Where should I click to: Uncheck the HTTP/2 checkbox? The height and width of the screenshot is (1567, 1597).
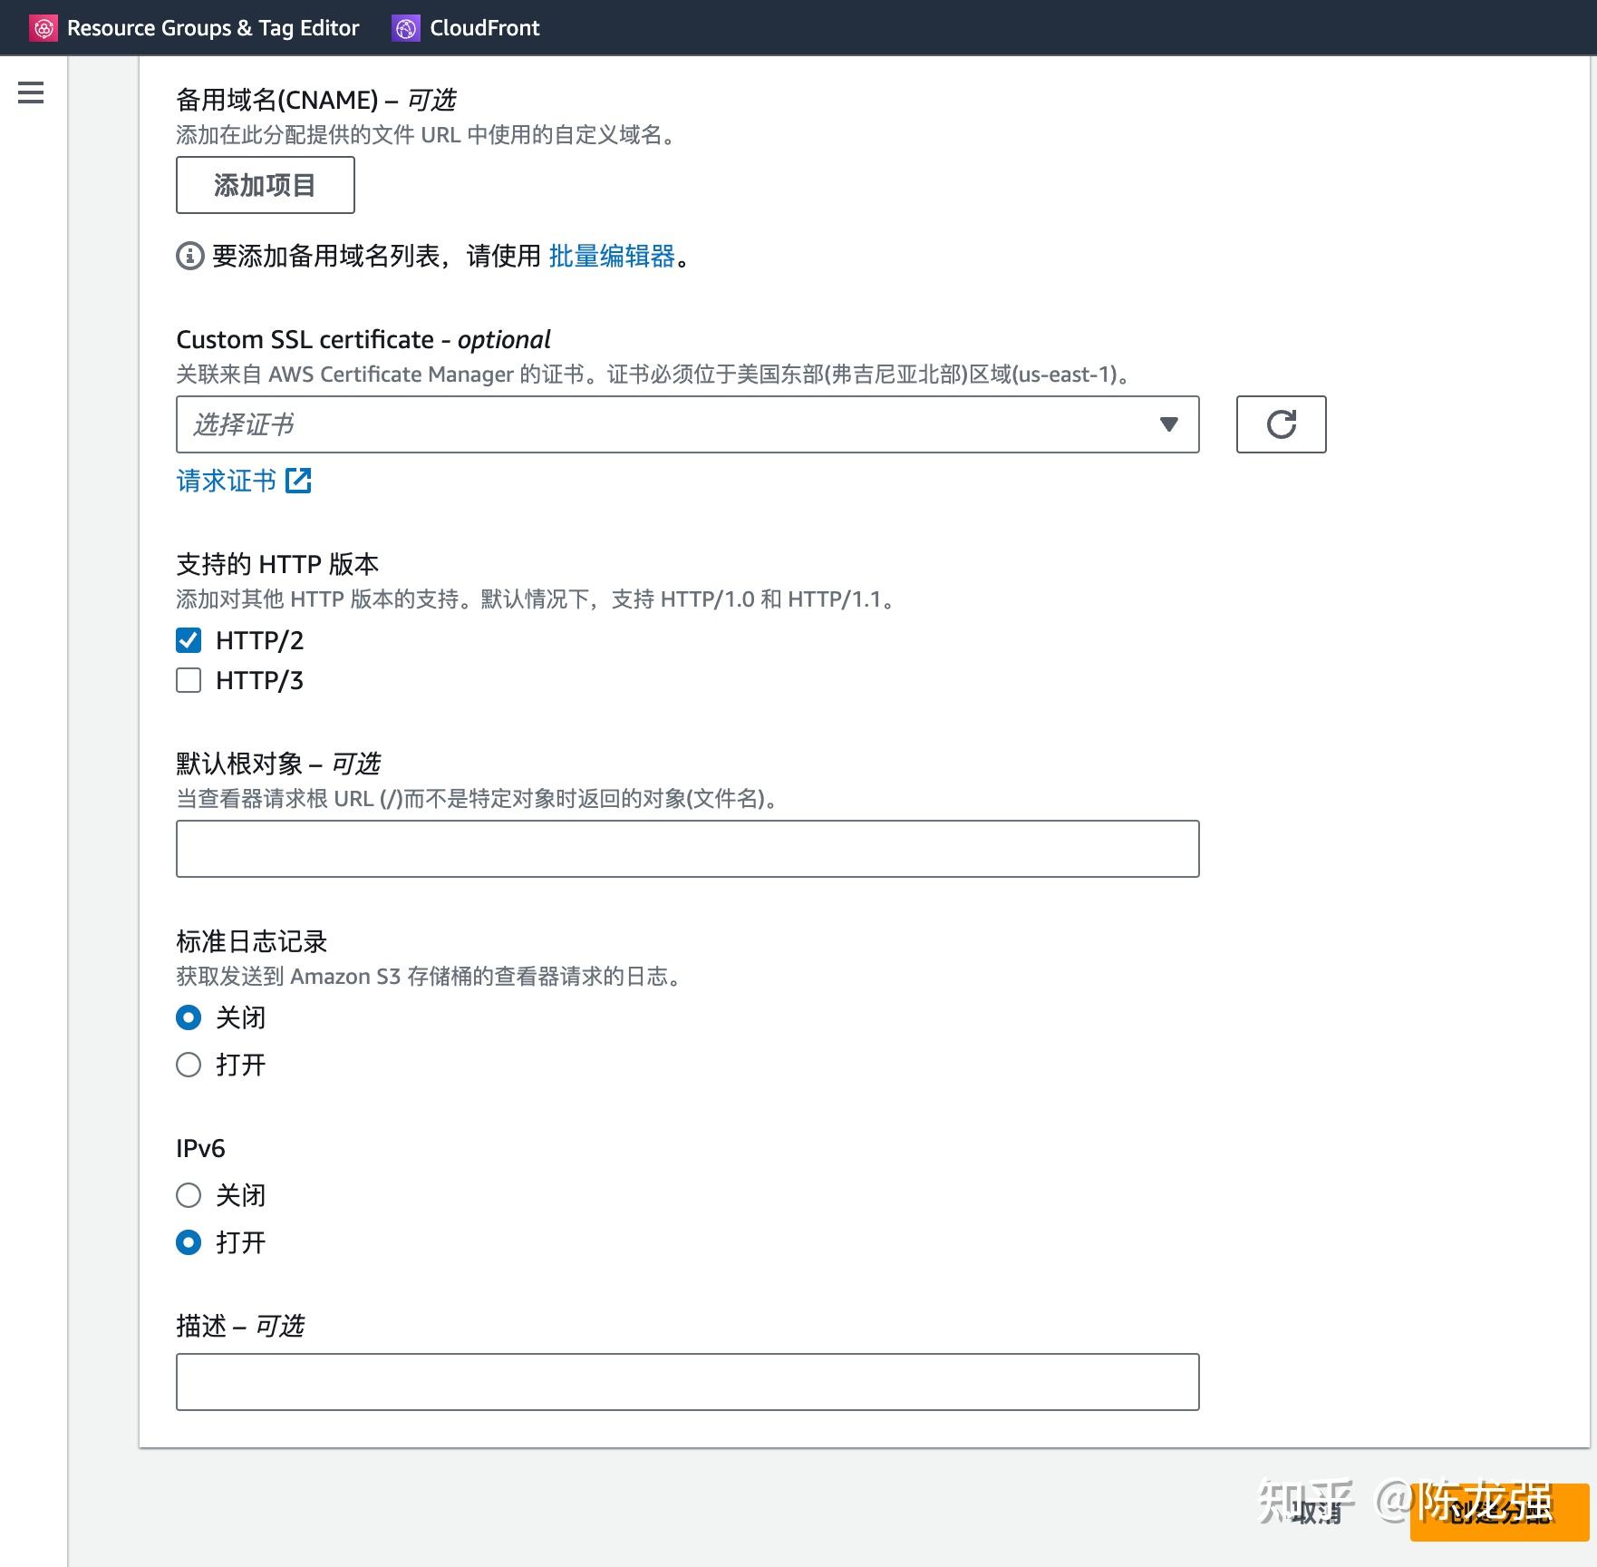[x=188, y=640]
